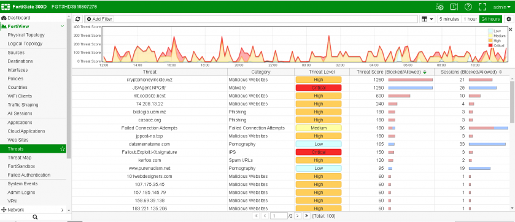Select JS/Agent.NPQ!tr threat row
The width and height of the screenshot is (515, 222).
[x=290, y=88]
